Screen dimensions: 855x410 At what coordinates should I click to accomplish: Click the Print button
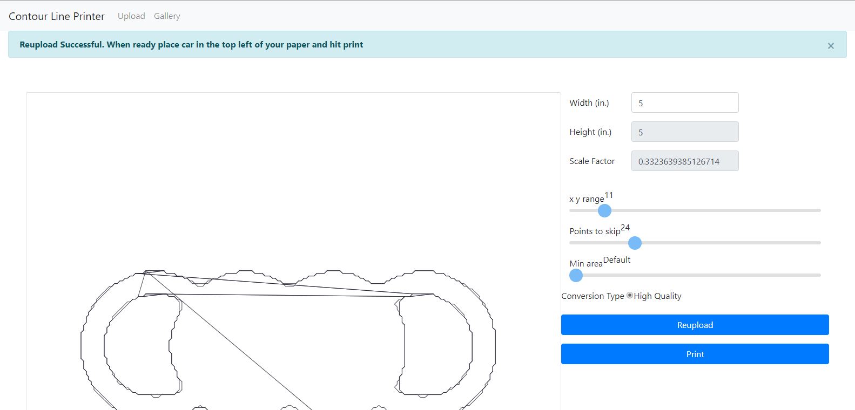[x=695, y=354]
